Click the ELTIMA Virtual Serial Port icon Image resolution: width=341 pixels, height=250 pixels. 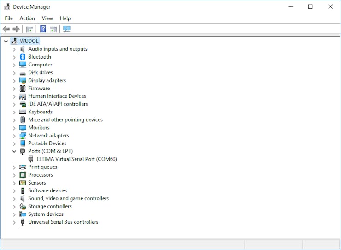coord(31,159)
